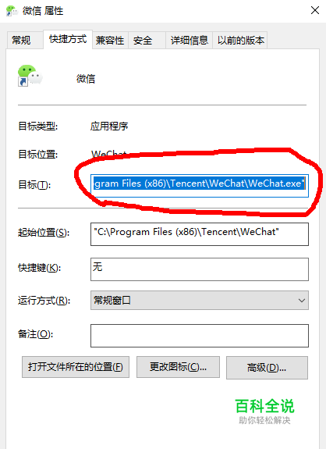326x449 pixels.
Task: Close the 微信 属性 dialog
Action: tap(315, 10)
